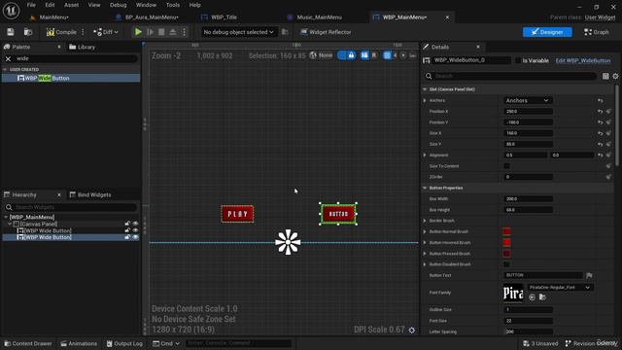622x350 pixels.
Task: Select the BUTTON widget on canvas
Action: [338, 214]
